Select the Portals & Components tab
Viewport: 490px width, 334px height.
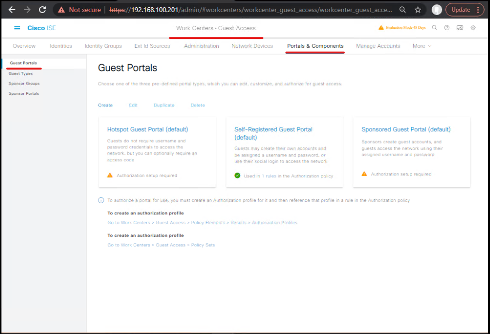(x=315, y=46)
